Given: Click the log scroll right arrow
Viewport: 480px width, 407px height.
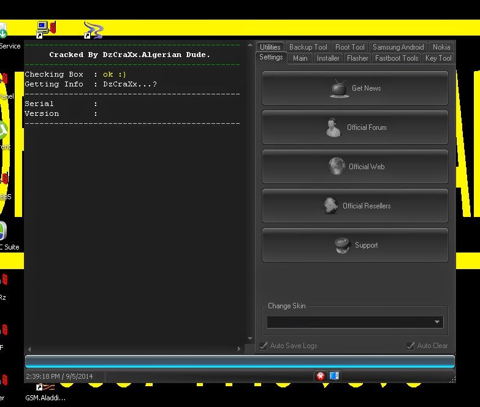Looking at the screenshot, I should coord(239,349).
